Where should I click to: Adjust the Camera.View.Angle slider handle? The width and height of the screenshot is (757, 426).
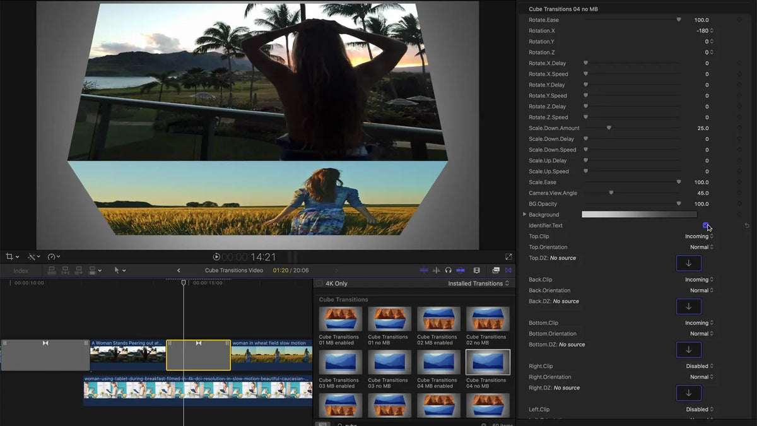611,193
